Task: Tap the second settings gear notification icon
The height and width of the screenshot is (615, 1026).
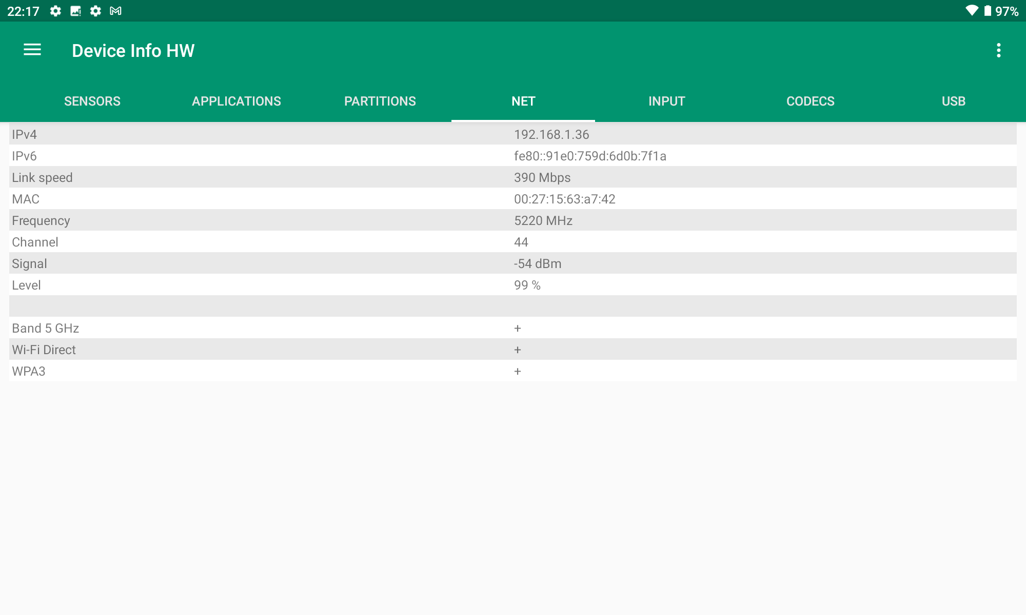Action: tap(95, 11)
